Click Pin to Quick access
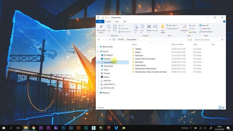 click(101, 29)
